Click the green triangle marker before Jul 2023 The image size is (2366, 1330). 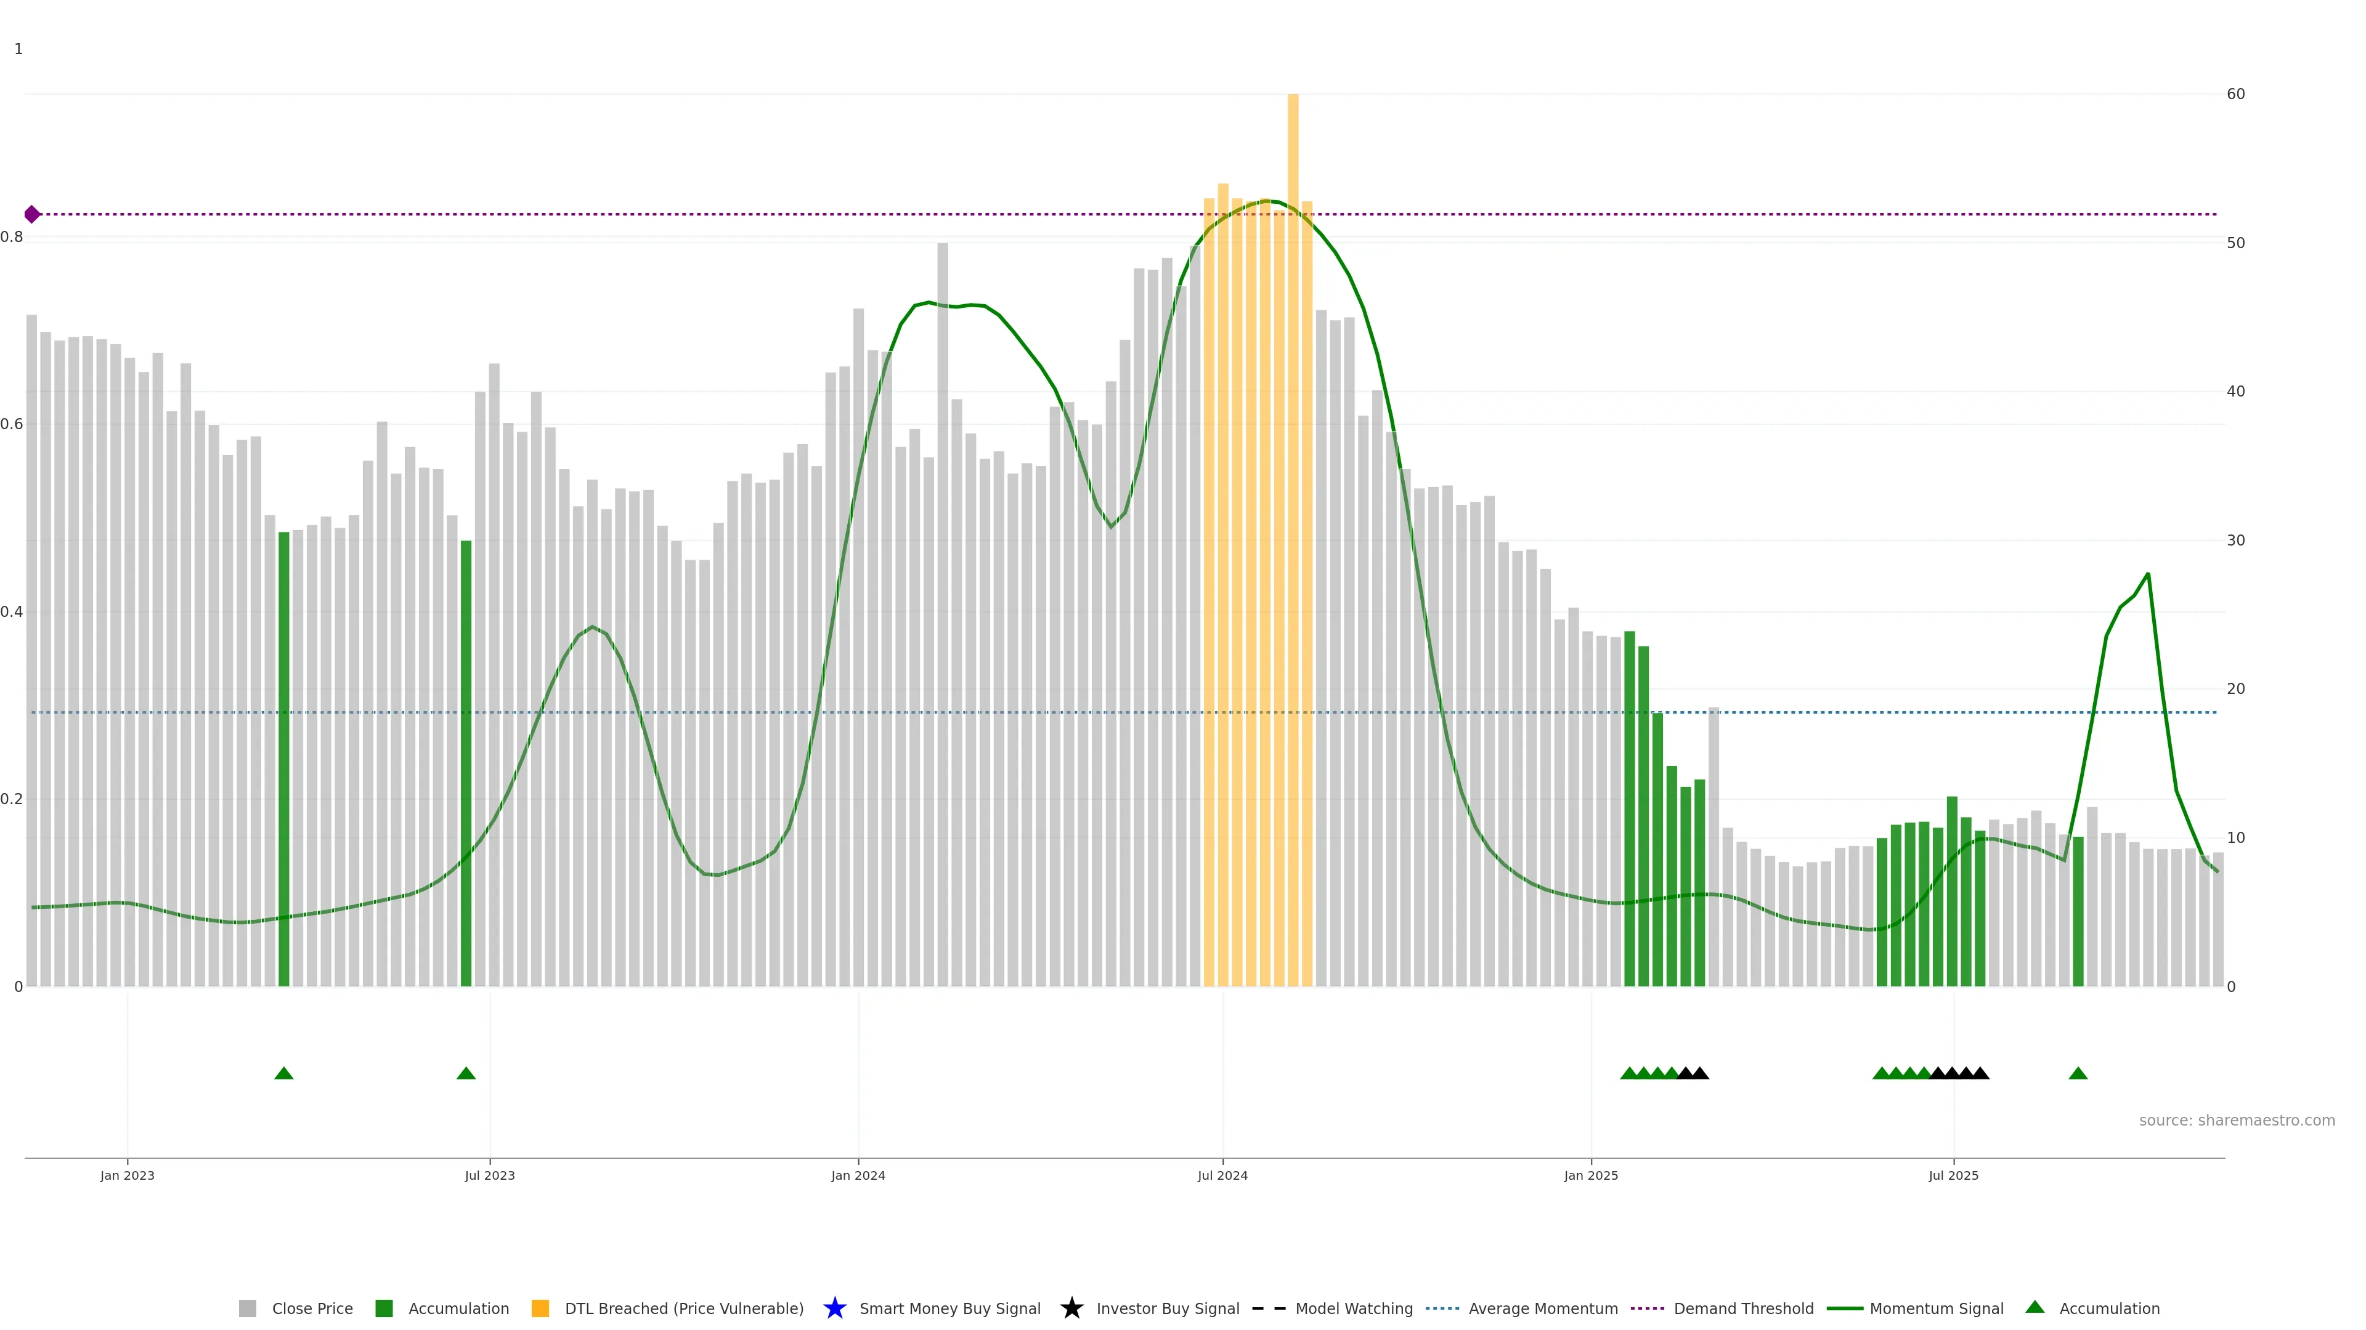pos(466,1073)
